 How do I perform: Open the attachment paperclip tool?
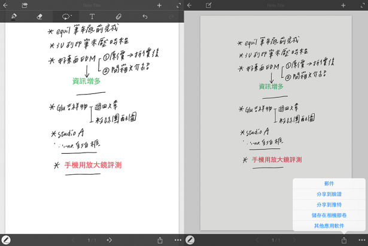tap(118, 16)
